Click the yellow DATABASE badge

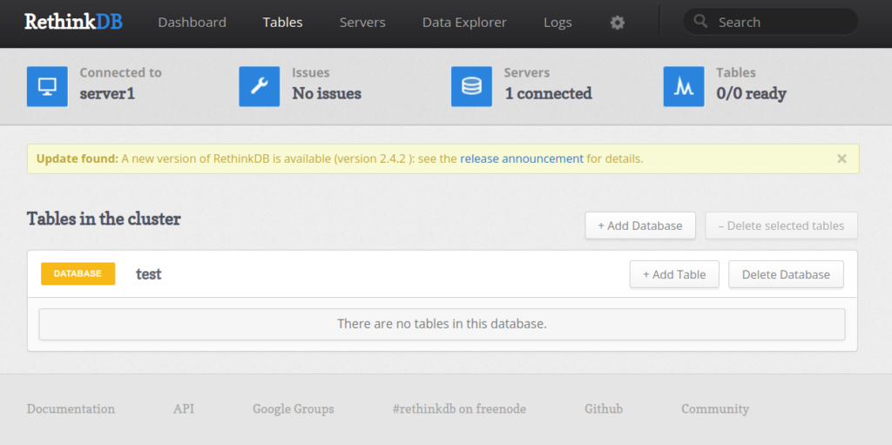[x=78, y=273]
